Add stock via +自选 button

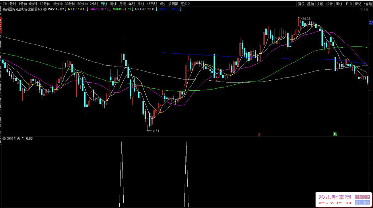click(x=368, y=4)
